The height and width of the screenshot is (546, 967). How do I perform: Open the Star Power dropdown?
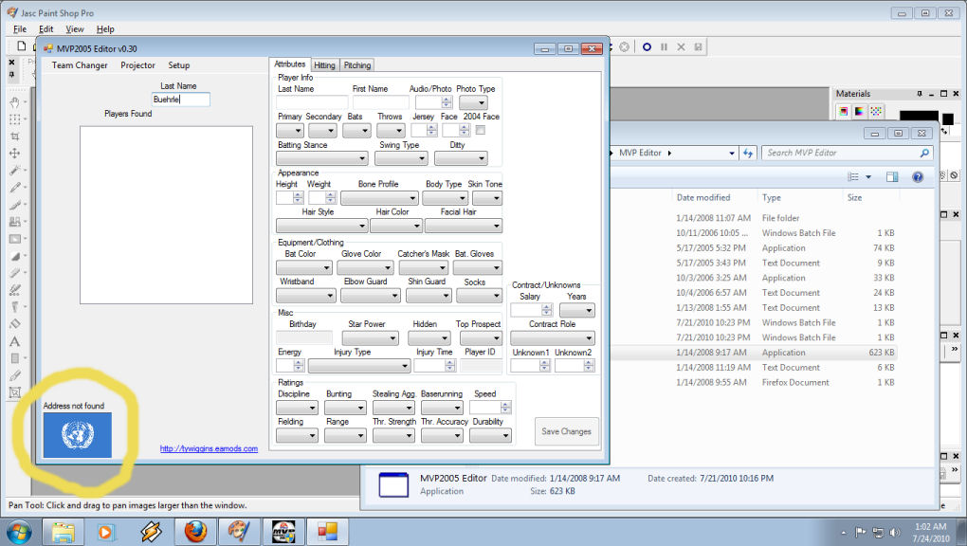click(x=370, y=338)
